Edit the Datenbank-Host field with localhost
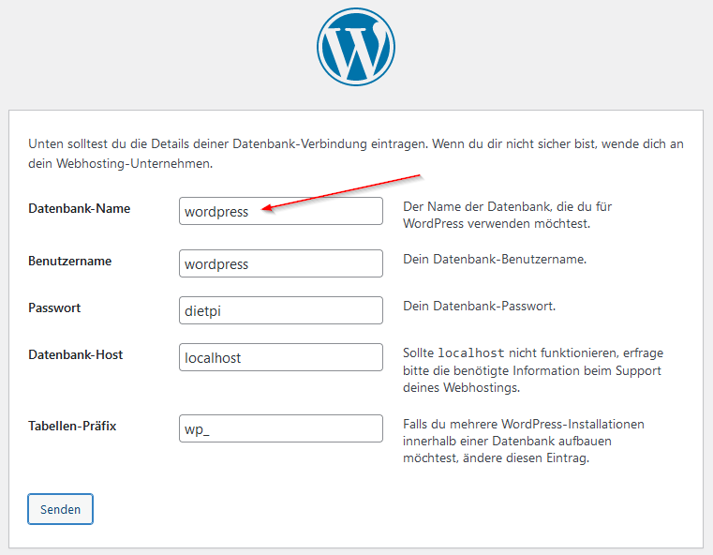This screenshot has width=713, height=555. pos(281,357)
